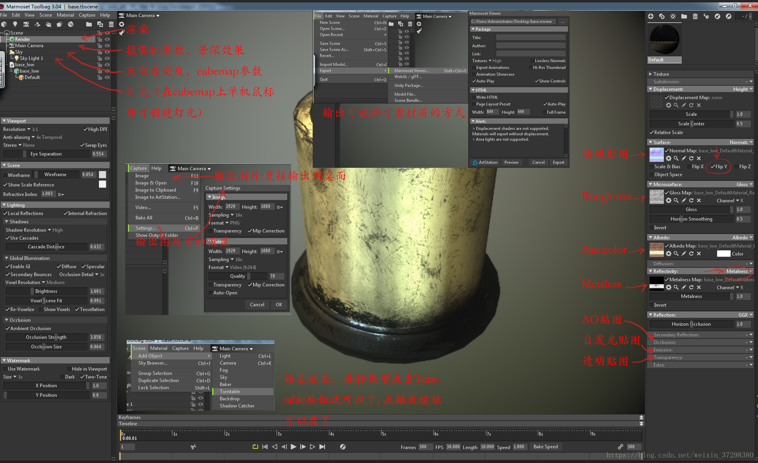
Task: Edit Albedo Map with pencil icon
Action: point(684,254)
